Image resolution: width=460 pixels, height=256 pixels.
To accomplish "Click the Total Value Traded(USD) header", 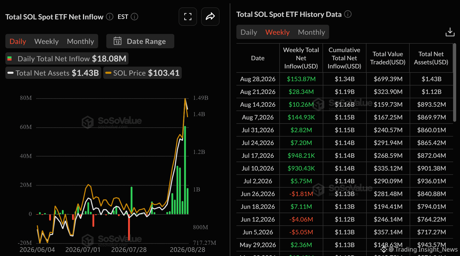I will (x=388, y=58).
